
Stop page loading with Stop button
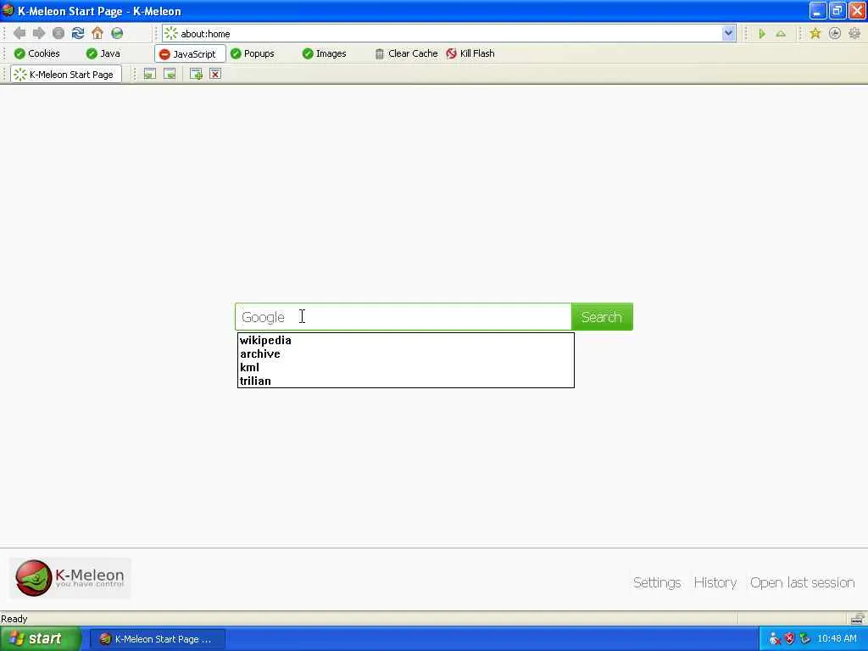click(58, 33)
